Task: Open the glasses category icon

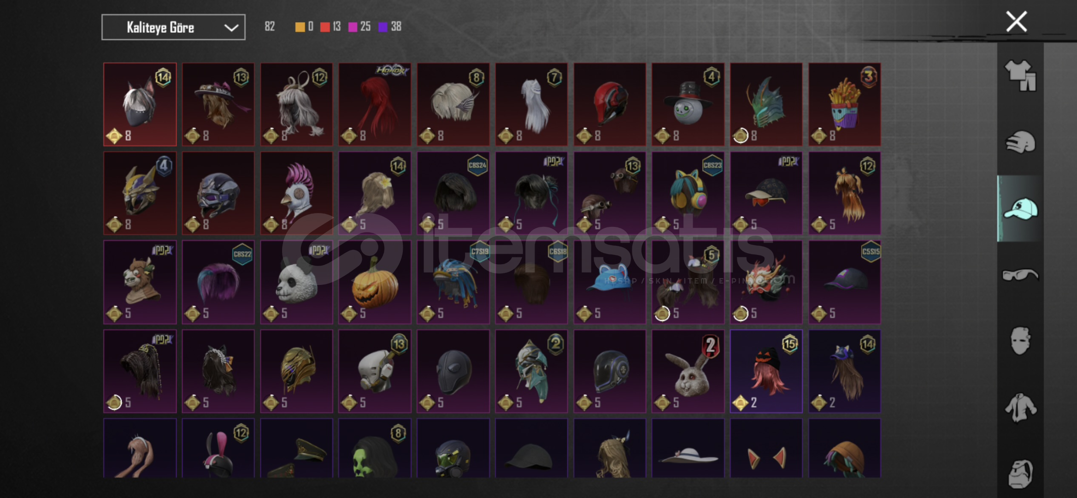Action: pyautogui.click(x=1020, y=275)
